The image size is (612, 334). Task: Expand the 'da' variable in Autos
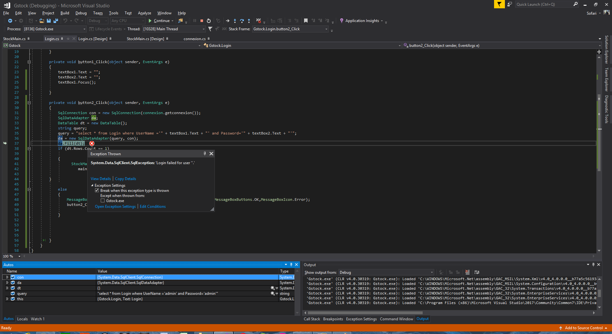7,283
